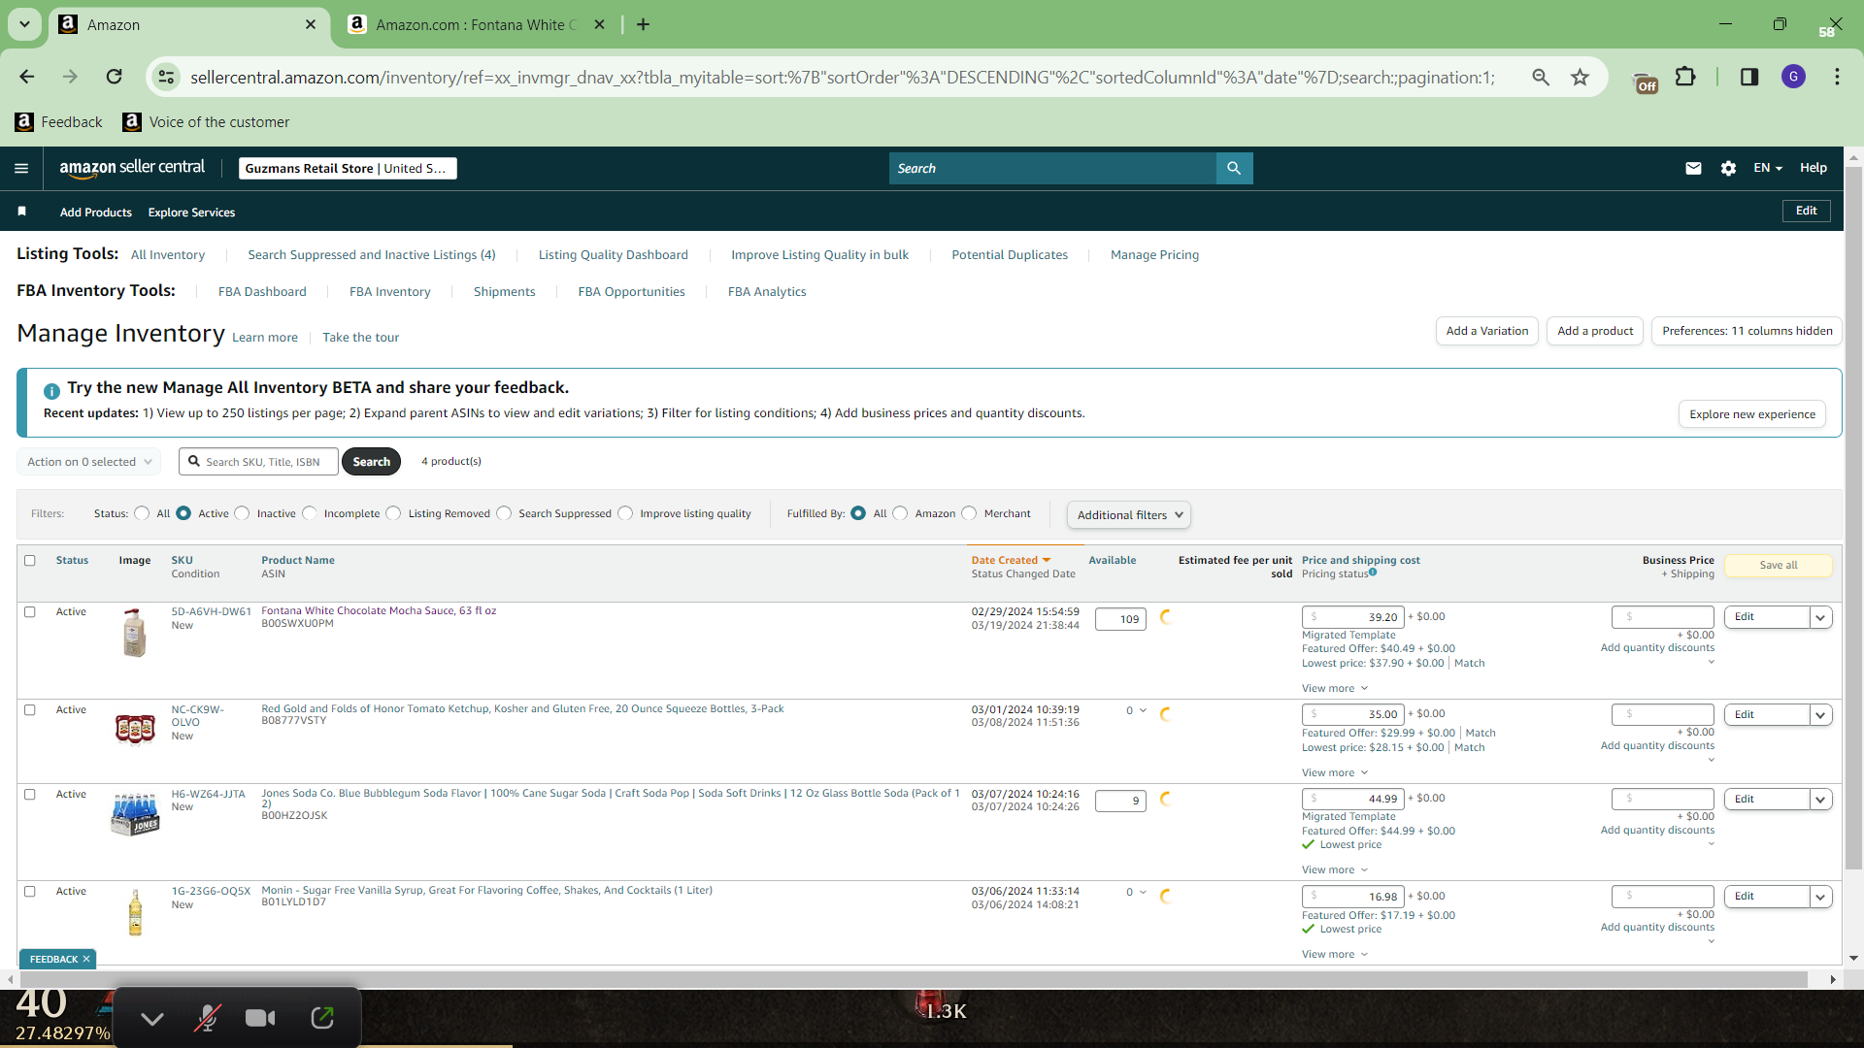Click the zoom magnifier icon in address bar
This screenshot has width=1864, height=1048.
(1541, 77)
